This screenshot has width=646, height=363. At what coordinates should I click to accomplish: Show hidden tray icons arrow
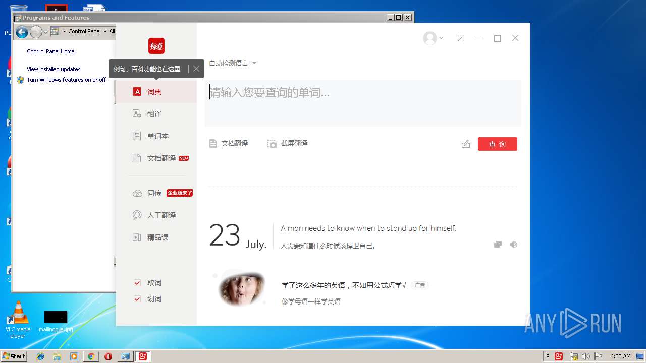coord(548,356)
